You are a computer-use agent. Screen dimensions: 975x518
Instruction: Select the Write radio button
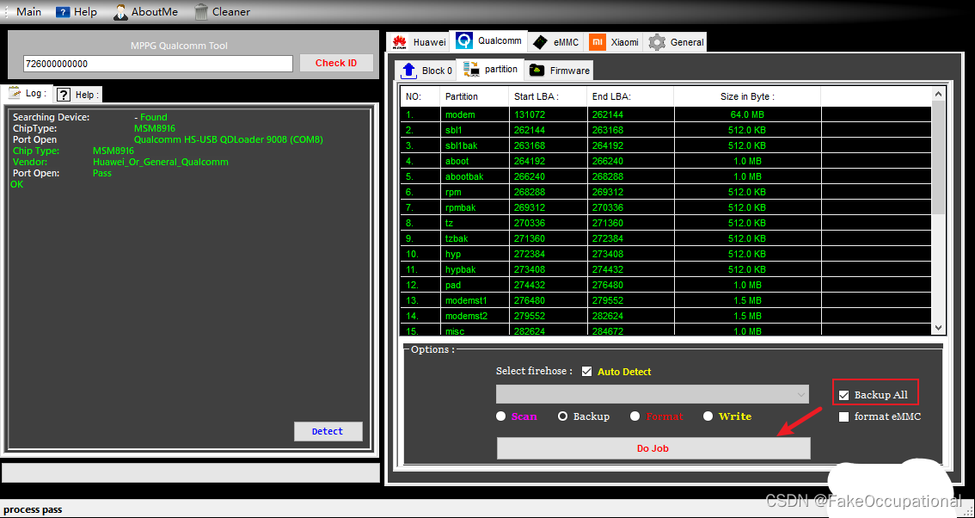click(708, 416)
